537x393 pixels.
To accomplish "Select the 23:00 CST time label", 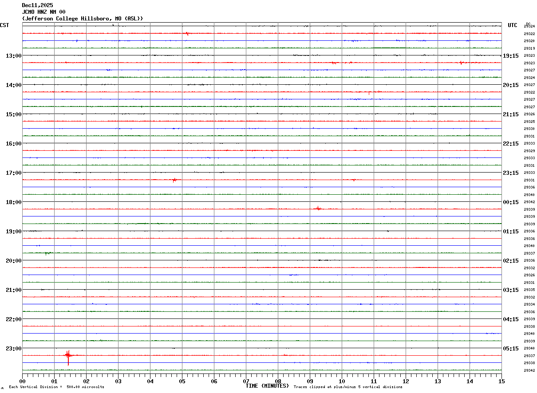I will (x=14, y=348).
